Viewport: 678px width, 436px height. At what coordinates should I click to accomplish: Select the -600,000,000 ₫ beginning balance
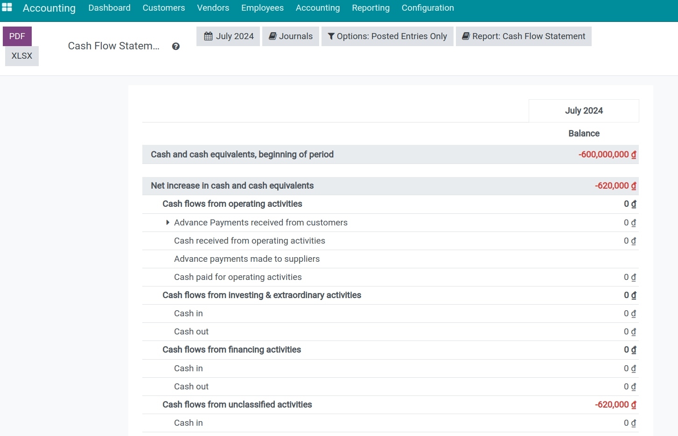607,155
